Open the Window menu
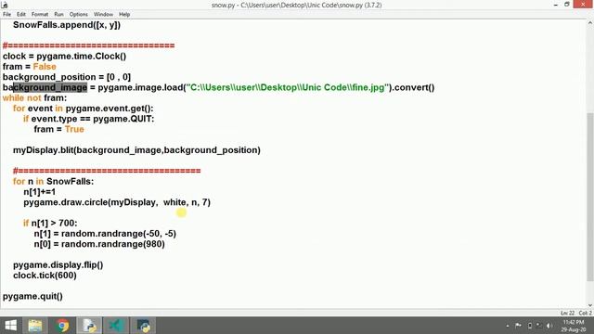The width and height of the screenshot is (594, 334). pyautogui.click(x=103, y=15)
